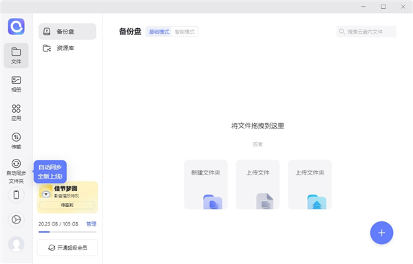Click the 新建文件夹 card

pyautogui.click(x=206, y=184)
